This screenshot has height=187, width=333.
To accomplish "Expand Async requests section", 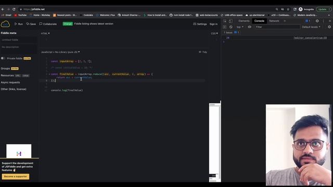I will (10, 83).
